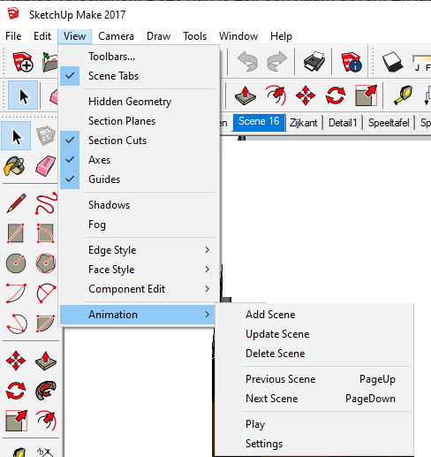Click the Make Component icon in left toolset
This screenshot has width=431, height=457.
46,136
